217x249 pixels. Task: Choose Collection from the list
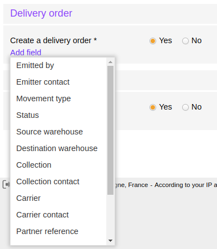pyautogui.click(x=58, y=165)
